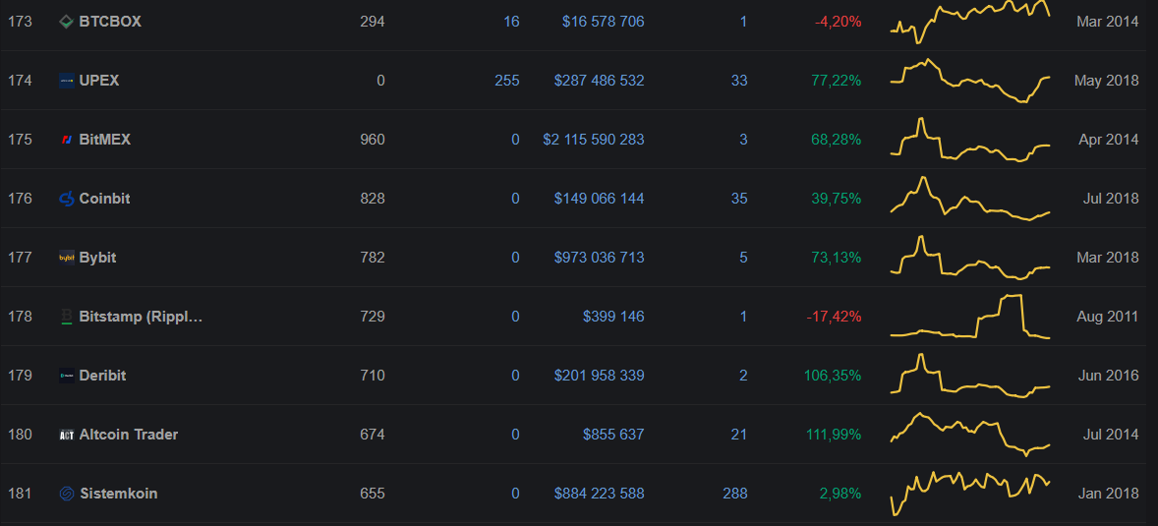Image resolution: width=1158 pixels, height=526 pixels.
Task: Click the Bitstamp (Ripple) logo icon
Action: (67, 317)
